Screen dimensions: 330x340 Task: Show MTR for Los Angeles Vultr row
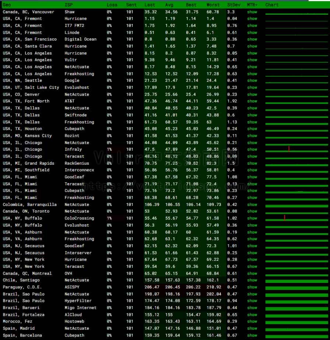point(252,60)
